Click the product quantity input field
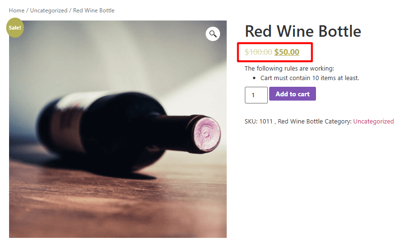 click(x=256, y=95)
